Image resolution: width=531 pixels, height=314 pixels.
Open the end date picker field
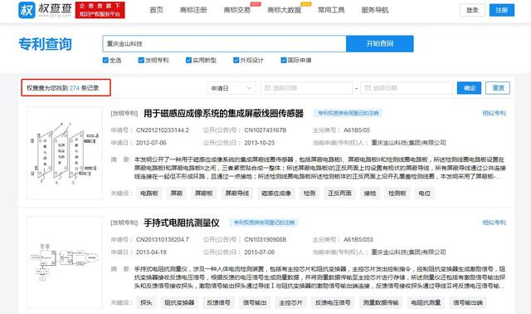(x=407, y=88)
